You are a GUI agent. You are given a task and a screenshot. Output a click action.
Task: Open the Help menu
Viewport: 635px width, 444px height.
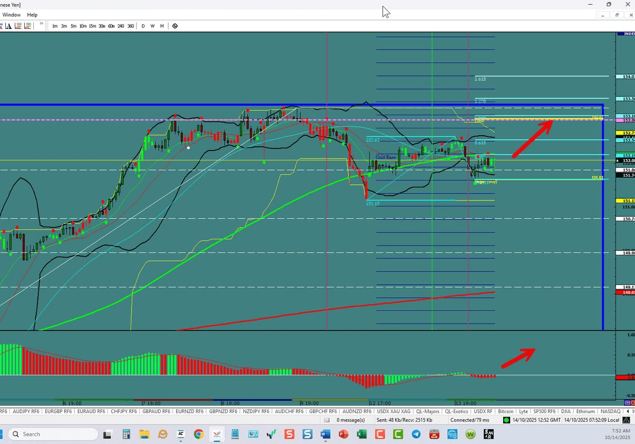click(x=32, y=15)
